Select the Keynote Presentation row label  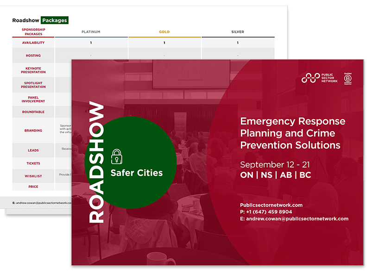33,71
